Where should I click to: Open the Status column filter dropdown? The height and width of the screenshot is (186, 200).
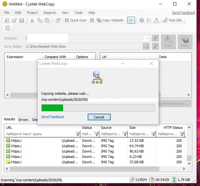click(97, 134)
